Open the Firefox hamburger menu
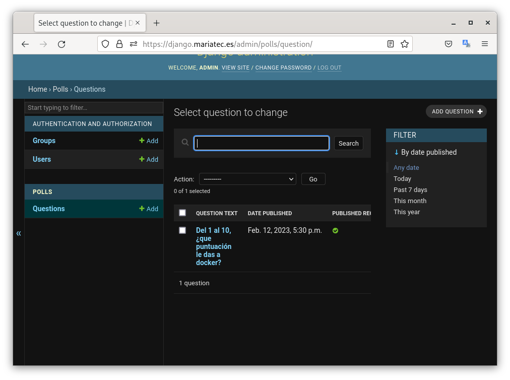This screenshot has height=380, width=510. pyautogui.click(x=484, y=44)
